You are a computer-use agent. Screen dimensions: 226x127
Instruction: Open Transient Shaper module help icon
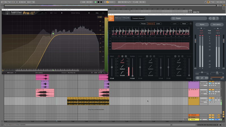click(191, 24)
